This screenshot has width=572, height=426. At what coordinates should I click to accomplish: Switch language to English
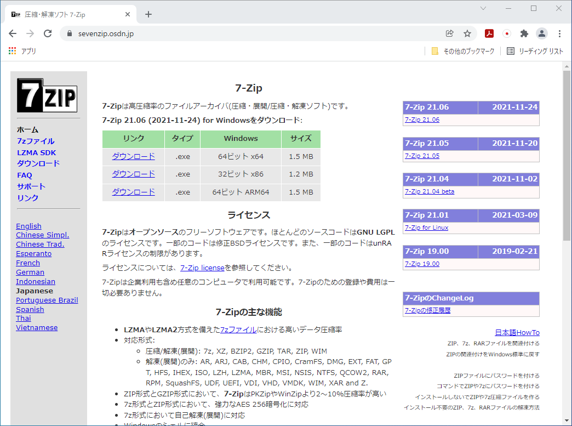click(28, 226)
